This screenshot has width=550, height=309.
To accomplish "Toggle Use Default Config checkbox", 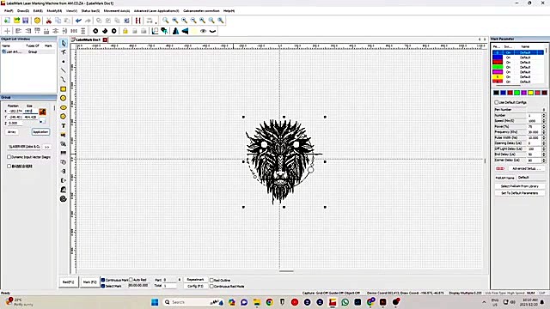I will [497, 102].
